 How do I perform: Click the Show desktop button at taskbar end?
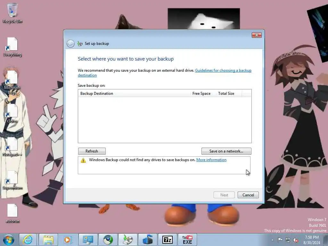pyautogui.click(x=326, y=240)
